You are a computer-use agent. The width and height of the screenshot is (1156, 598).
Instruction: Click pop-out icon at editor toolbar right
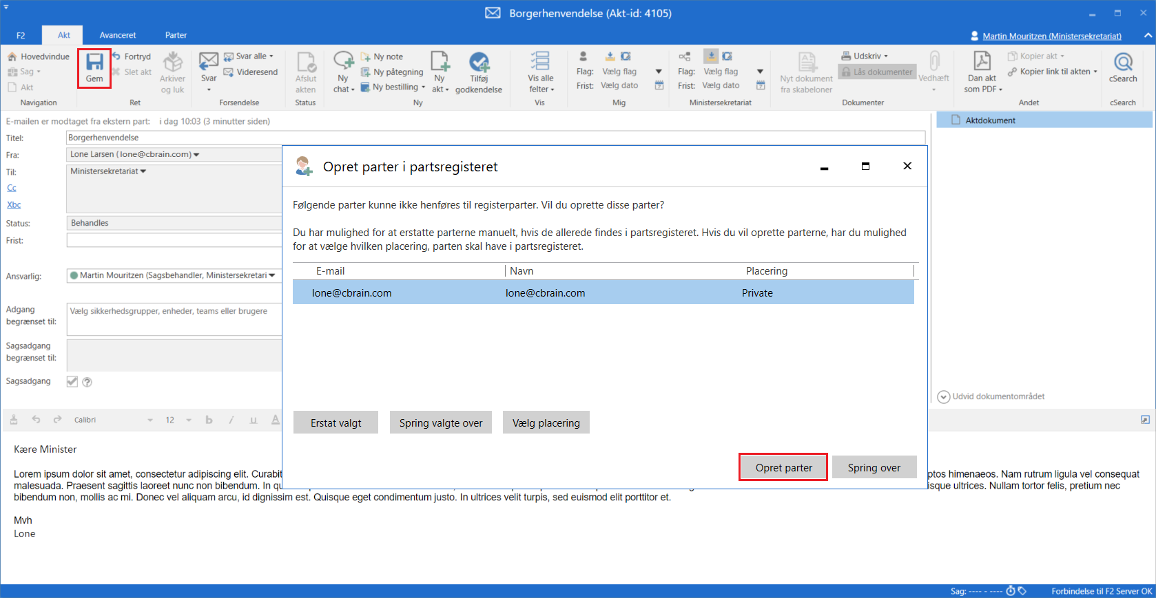tap(1145, 420)
